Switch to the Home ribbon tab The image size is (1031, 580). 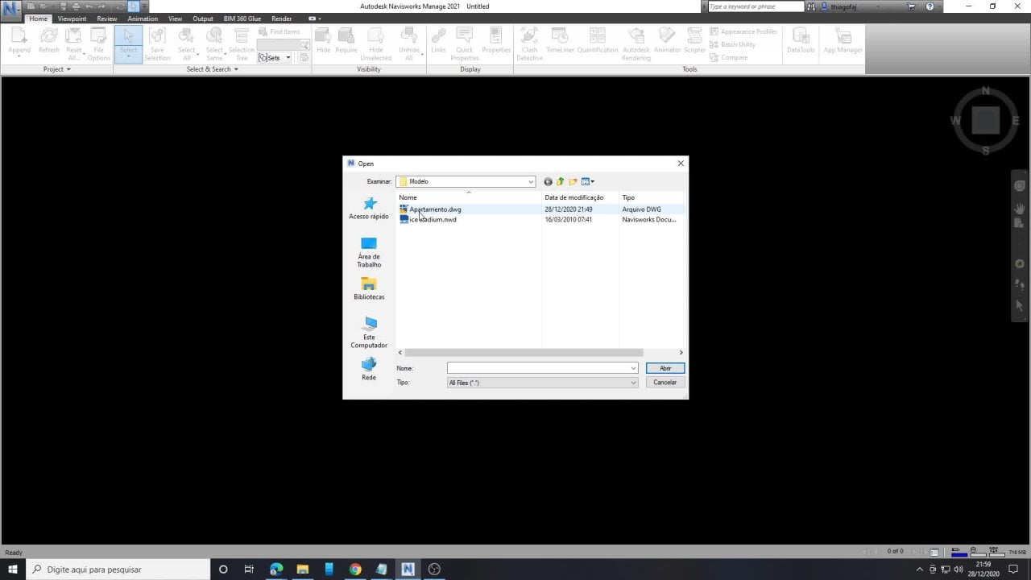pos(39,19)
